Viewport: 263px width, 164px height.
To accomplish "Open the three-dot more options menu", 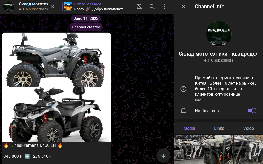I will pos(164,7).
